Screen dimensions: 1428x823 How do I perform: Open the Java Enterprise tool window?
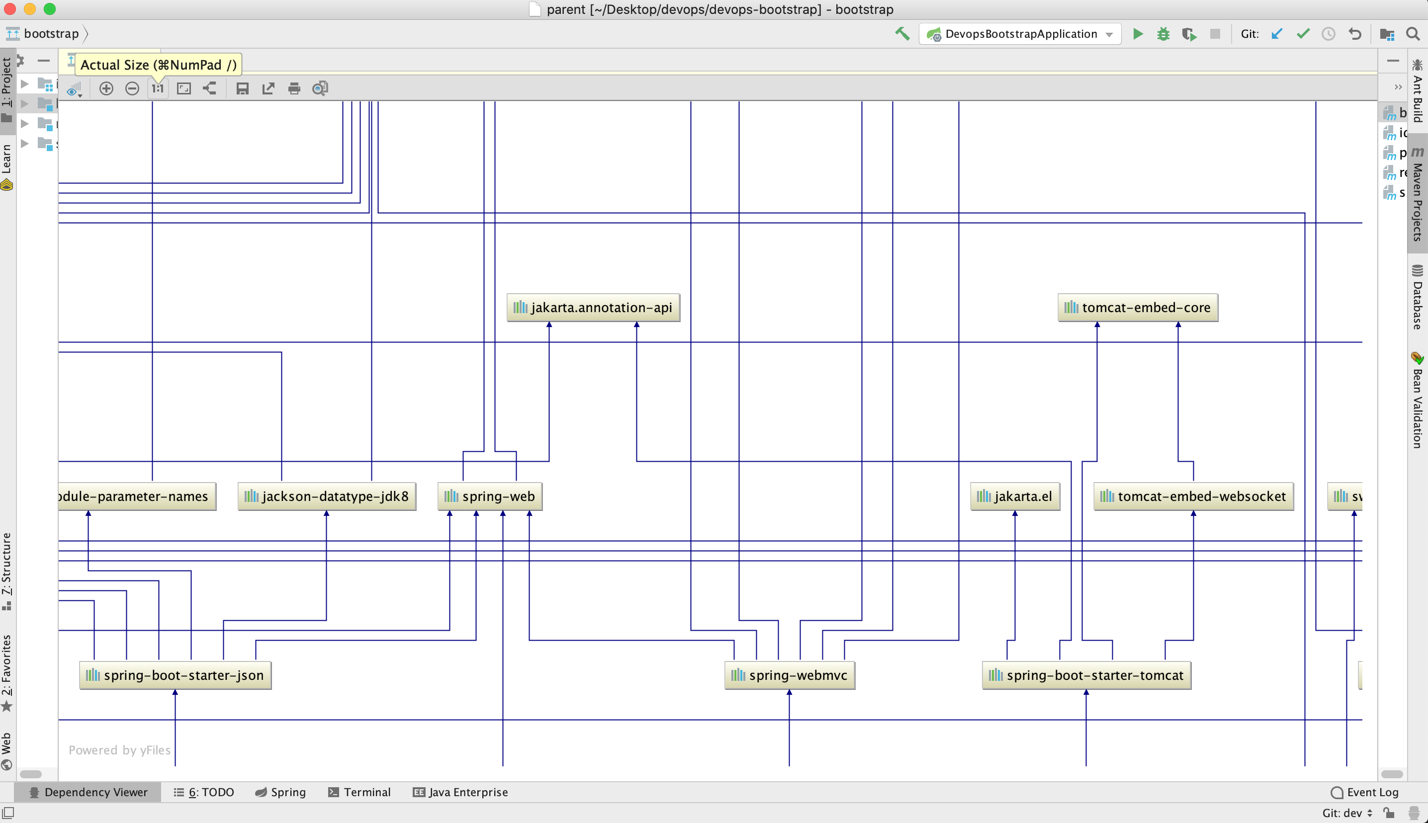point(461,792)
